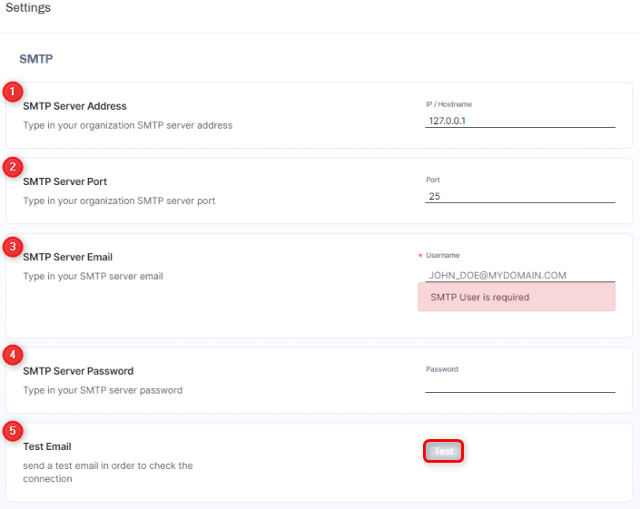640x509 pixels.
Task: Click the 'SMTP Server Email' heading
Action: tap(68, 257)
